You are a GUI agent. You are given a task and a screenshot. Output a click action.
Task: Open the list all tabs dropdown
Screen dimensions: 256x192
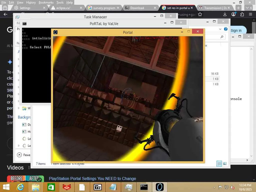[x=249, y=8]
